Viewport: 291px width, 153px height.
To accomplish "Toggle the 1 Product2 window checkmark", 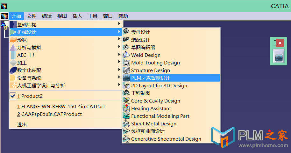I will [13, 96].
